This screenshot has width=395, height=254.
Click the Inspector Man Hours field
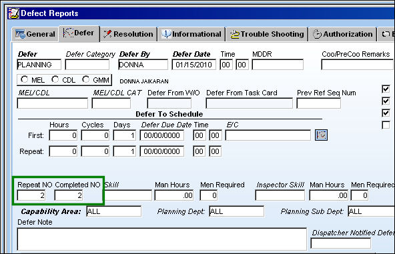coord(329,195)
